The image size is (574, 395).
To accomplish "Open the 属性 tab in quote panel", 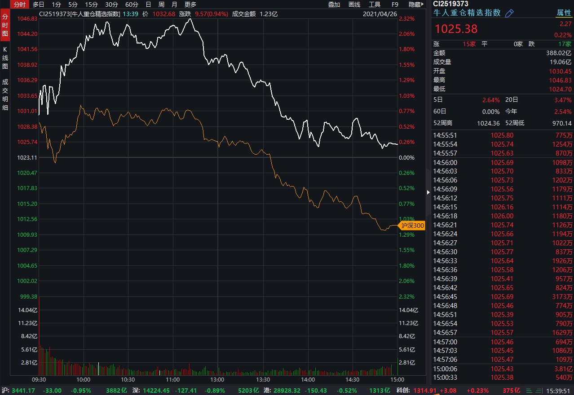I will [x=564, y=13].
